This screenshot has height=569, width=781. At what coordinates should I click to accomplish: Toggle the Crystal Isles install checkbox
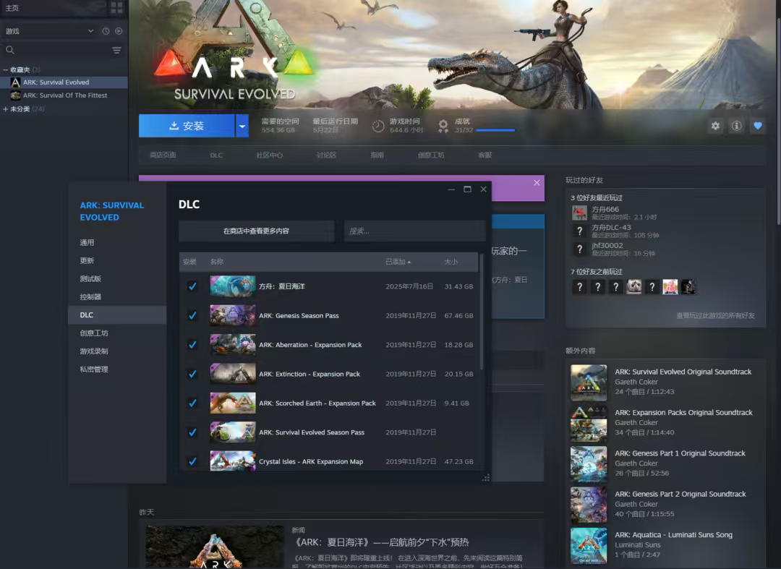(192, 461)
